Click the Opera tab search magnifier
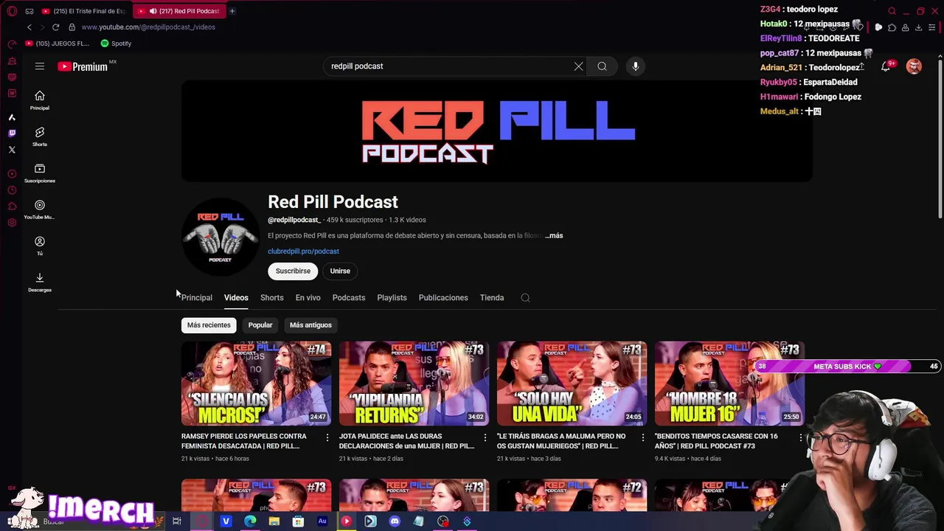 [892, 11]
